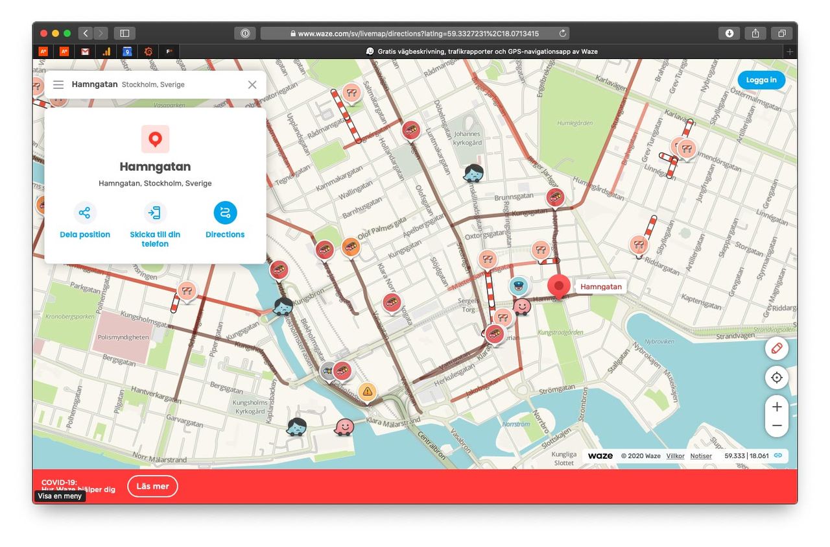Click the Hamngatan search field
Viewport: 830px width, 547px height.
coord(156,84)
